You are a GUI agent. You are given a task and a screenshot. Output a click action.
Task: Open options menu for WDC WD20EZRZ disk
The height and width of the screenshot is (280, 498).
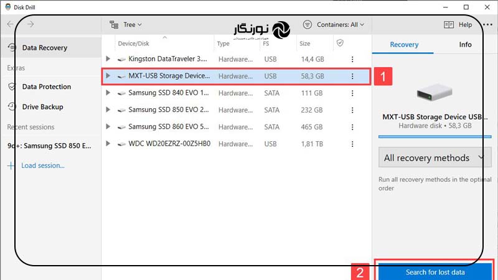tap(352, 144)
